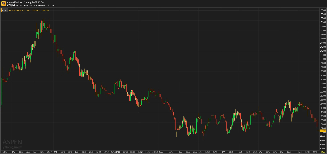The height and width of the screenshot is (154, 327).
Task: Click the 13/6 date axis label
Action: 268,152
